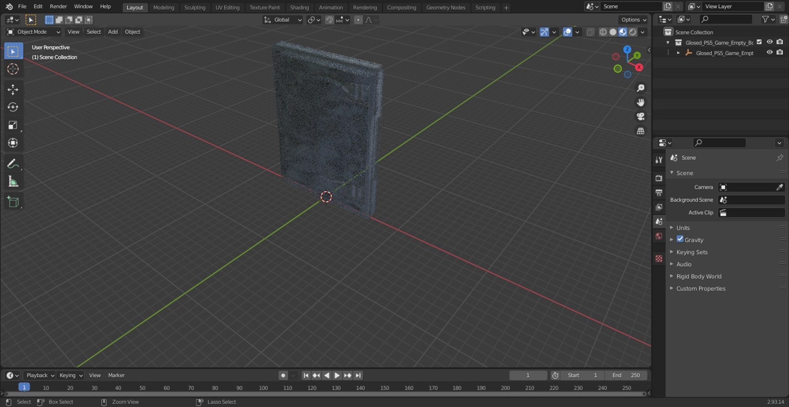
Task: Click the pan hand viewport gizmo
Action: coord(640,102)
